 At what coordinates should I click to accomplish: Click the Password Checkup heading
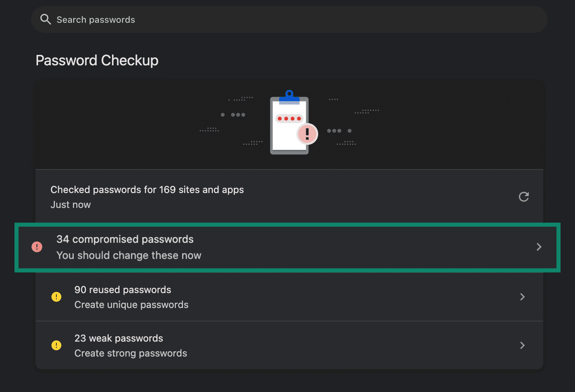(97, 60)
